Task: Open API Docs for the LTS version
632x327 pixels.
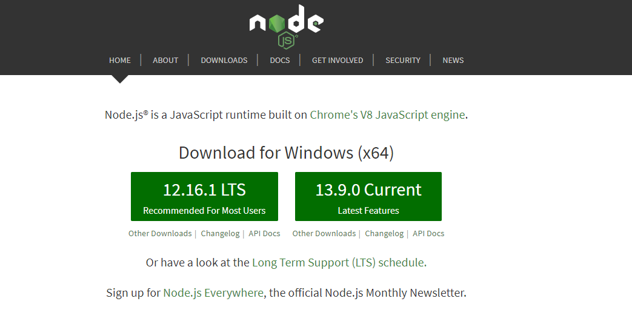Action: coord(264,234)
